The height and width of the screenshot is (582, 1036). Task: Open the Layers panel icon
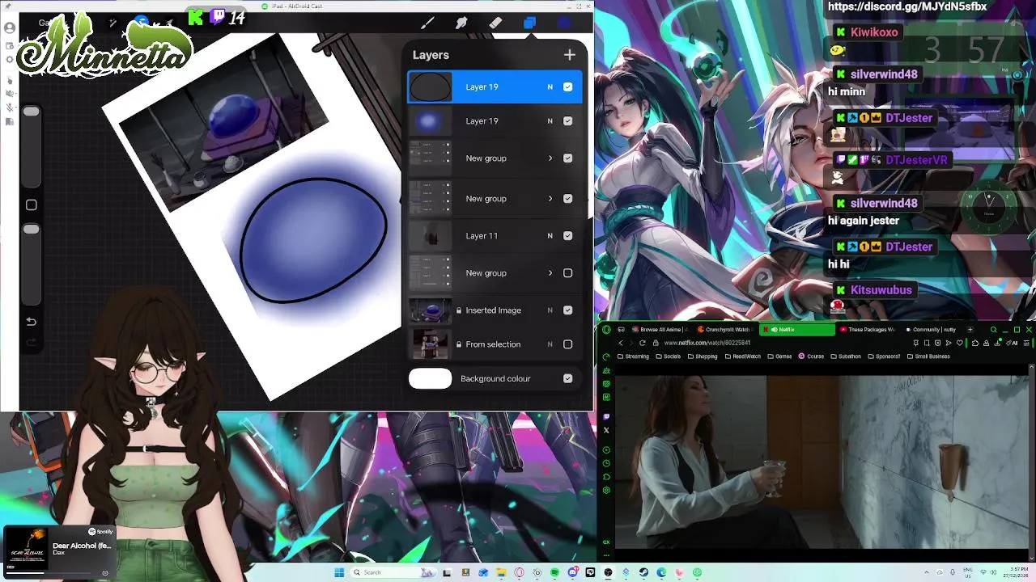click(x=529, y=23)
